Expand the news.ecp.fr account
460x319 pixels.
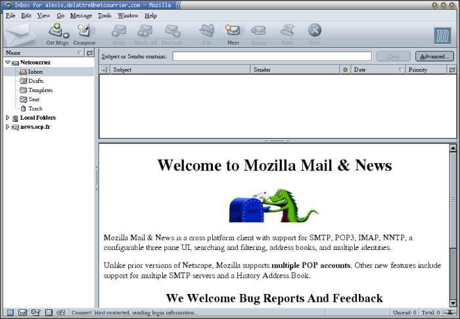pyautogui.click(x=8, y=126)
